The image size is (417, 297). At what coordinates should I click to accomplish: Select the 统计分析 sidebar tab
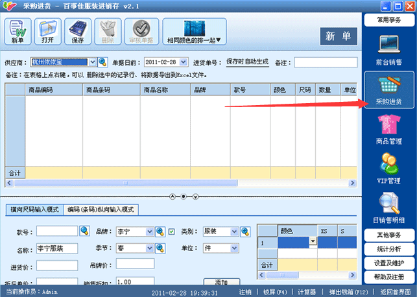(389, 249)
